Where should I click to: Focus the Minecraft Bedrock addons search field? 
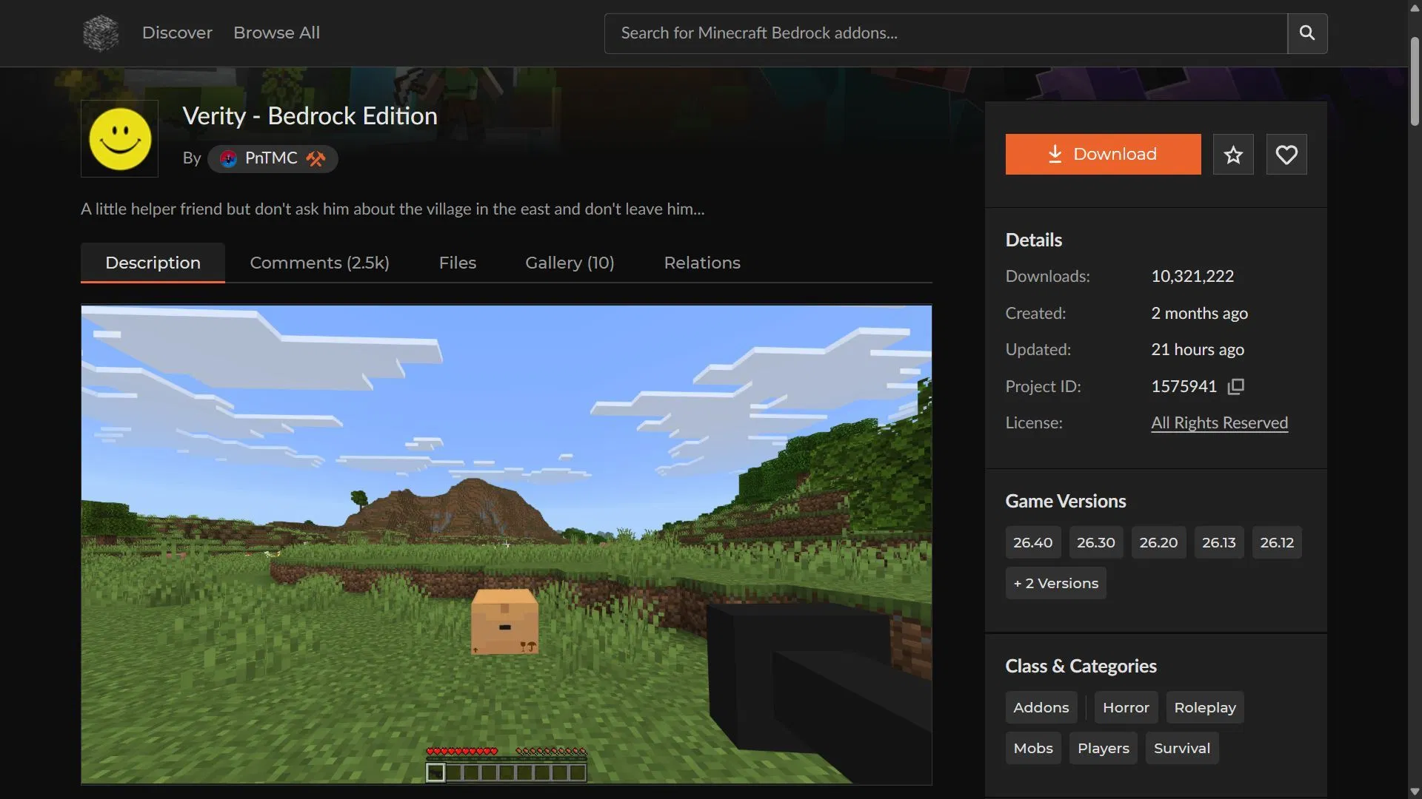coord(946,33)
